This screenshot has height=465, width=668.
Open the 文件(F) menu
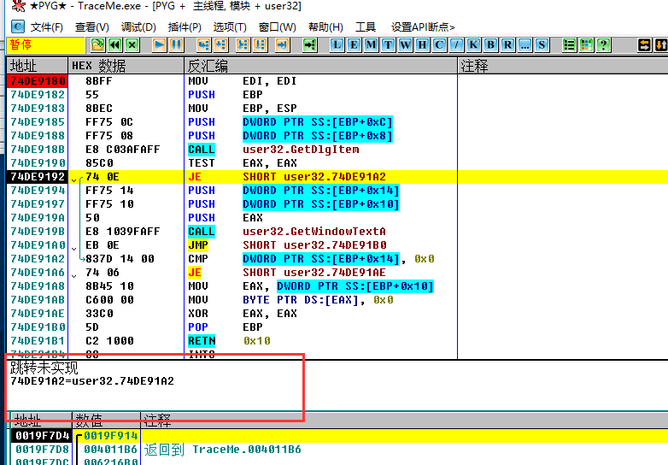tap(47, 27)
